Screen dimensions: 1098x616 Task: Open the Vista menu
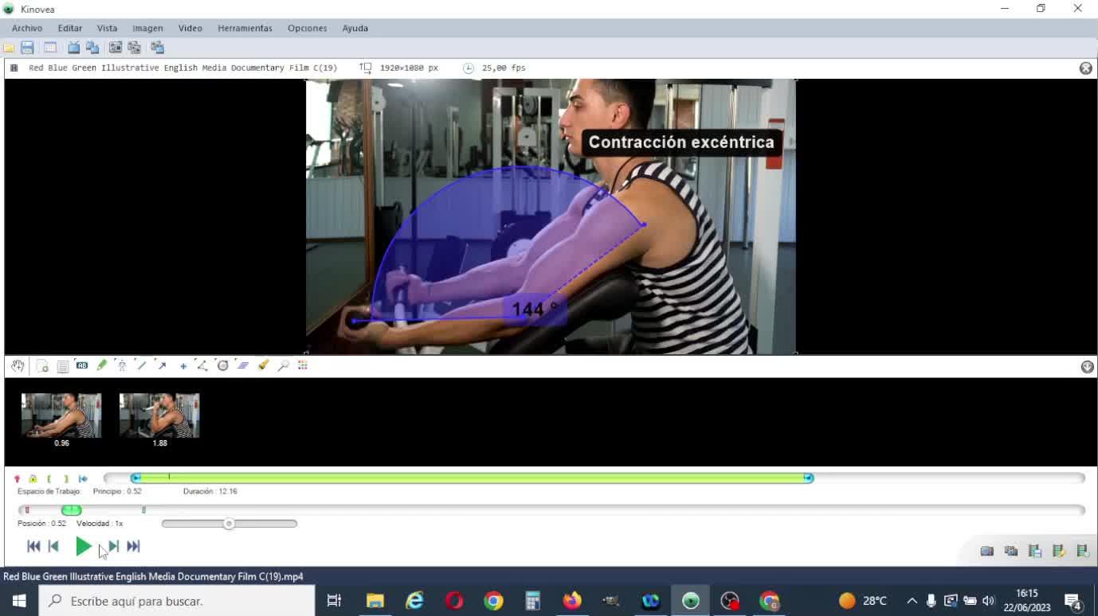point(107,28)
